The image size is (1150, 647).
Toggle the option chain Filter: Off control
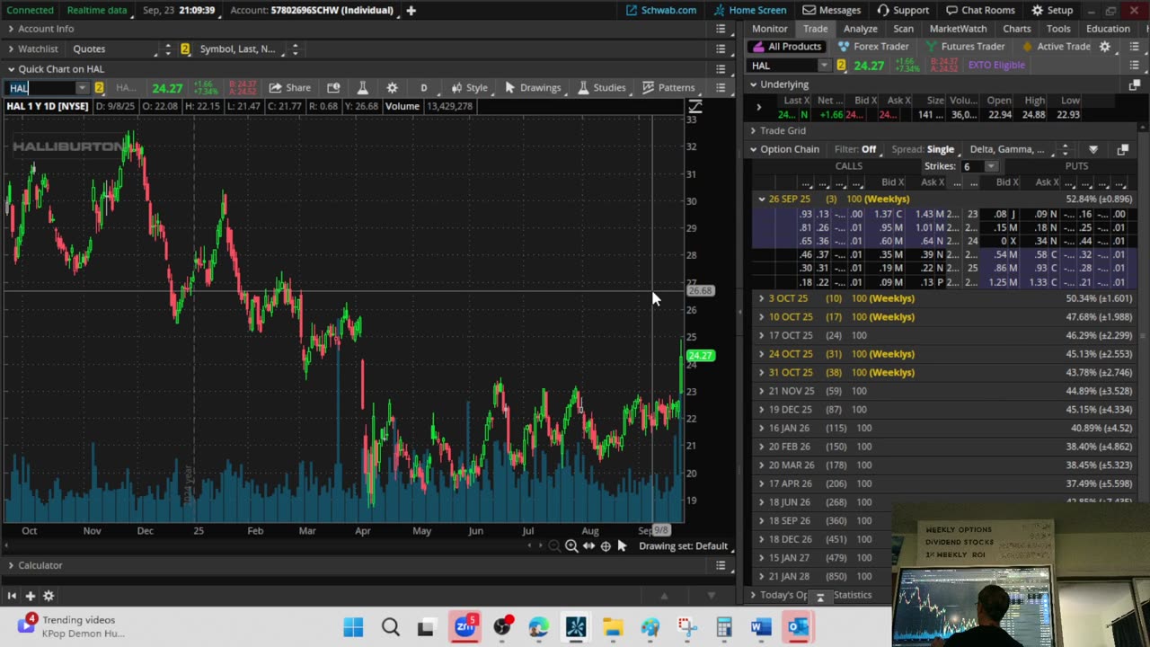[x=855, y=149]
